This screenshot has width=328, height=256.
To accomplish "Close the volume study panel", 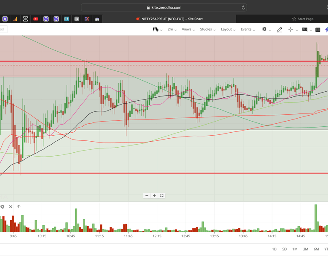I will (11, 207).
